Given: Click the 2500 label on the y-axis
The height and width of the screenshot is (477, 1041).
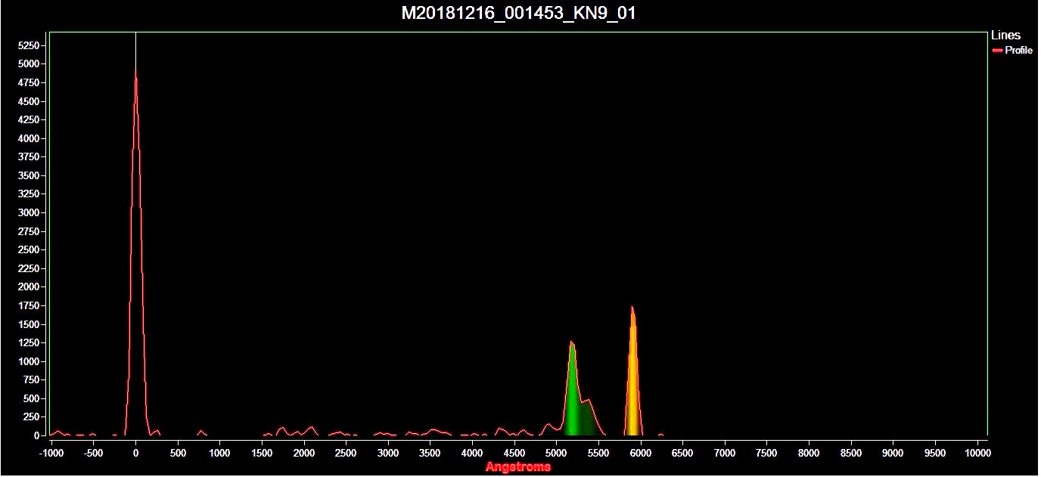Looking at the screenshot, I should (x=29, y=249).
